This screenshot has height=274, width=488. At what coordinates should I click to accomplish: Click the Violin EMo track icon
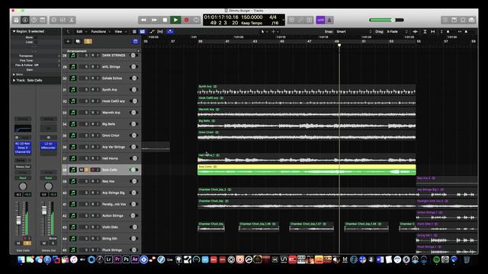[73, 227]
